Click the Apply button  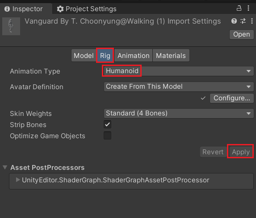coord(241,152)
